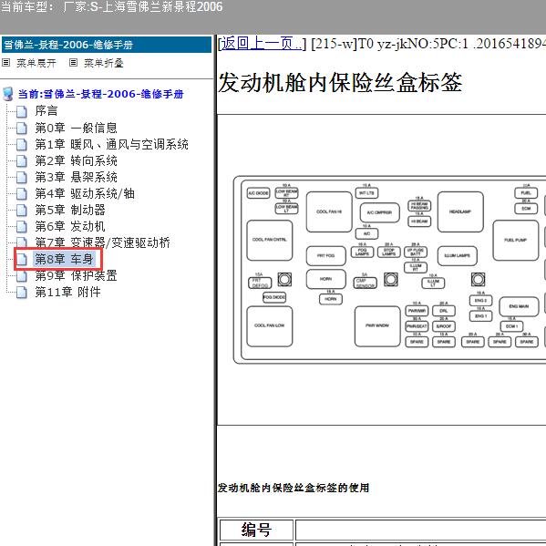
Task: Click the heading 发动机舱内保险丝盒标签
Action: (x=340, y=83)
